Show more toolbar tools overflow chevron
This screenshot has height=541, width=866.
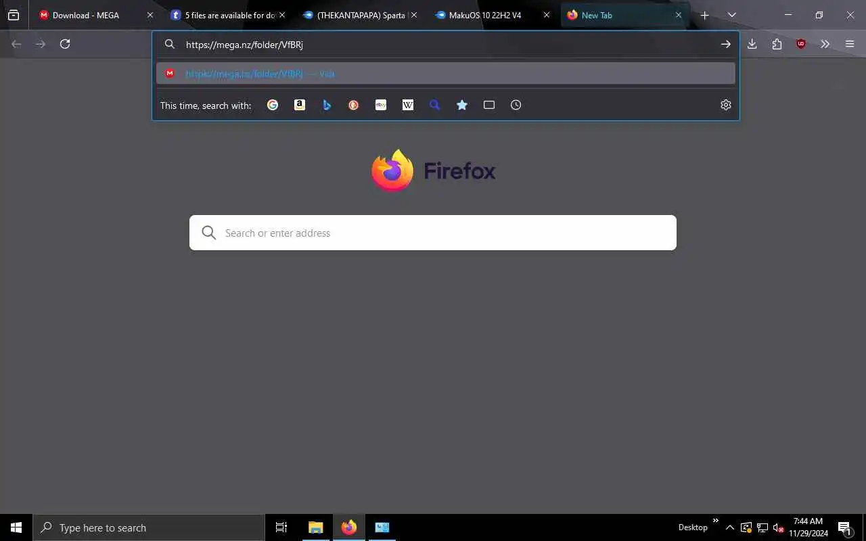(x=825, y=44)
